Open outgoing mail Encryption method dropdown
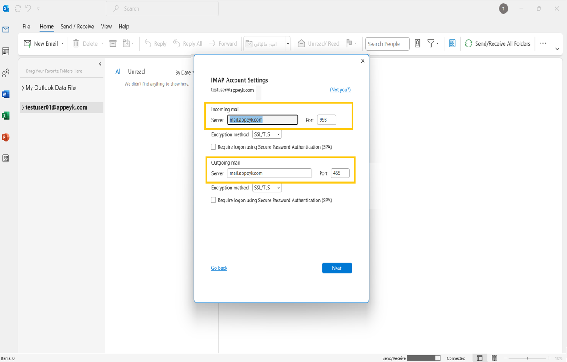 point(267,188)
